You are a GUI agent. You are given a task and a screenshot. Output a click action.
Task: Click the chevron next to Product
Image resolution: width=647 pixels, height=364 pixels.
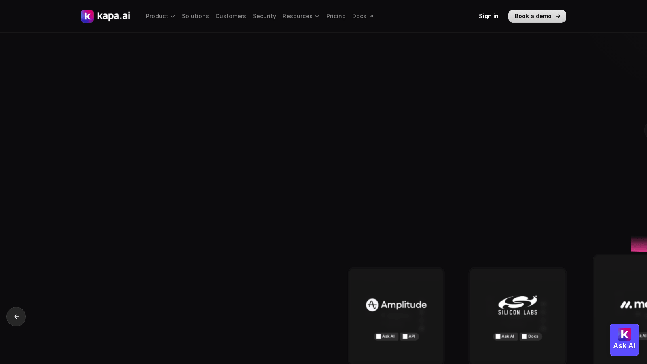[x=173, y=16]
